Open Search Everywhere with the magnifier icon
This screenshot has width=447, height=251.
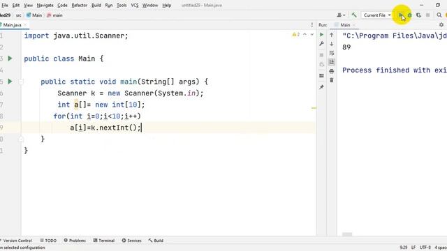coord(439,15)
